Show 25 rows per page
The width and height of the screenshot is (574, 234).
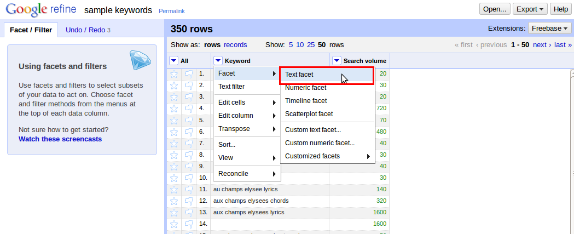tap(311, 45)
